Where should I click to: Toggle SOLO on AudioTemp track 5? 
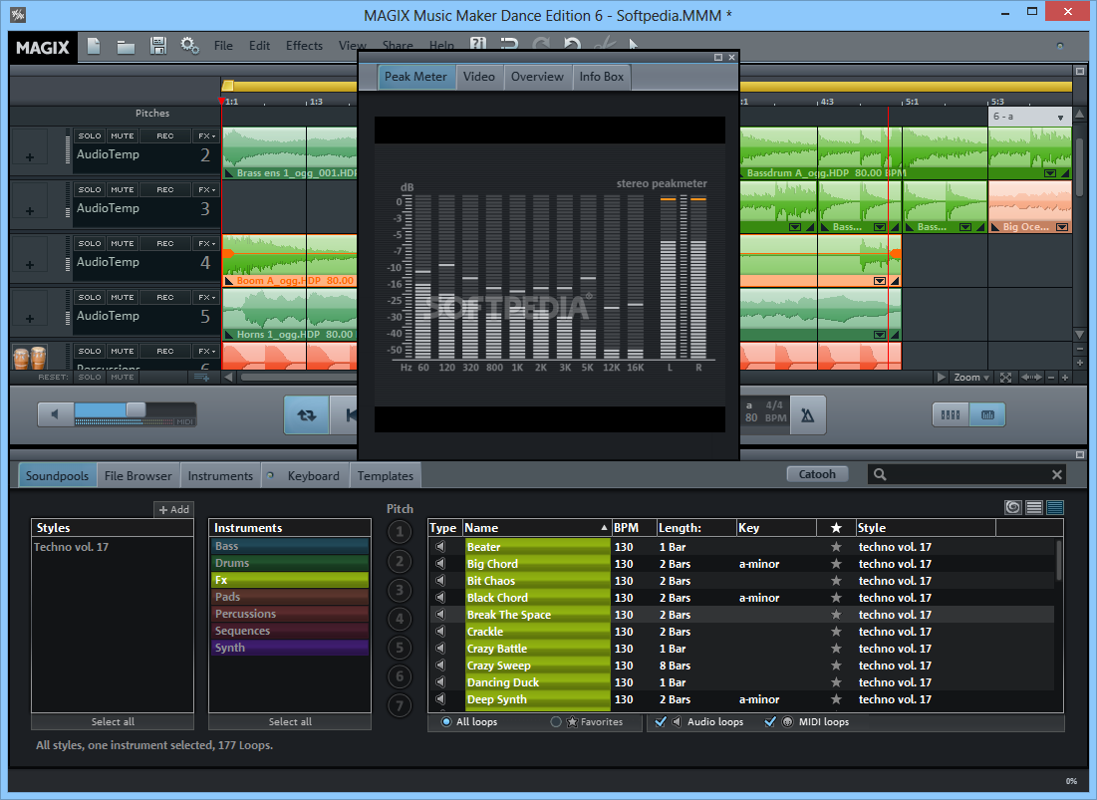click(x=90, y=297)
